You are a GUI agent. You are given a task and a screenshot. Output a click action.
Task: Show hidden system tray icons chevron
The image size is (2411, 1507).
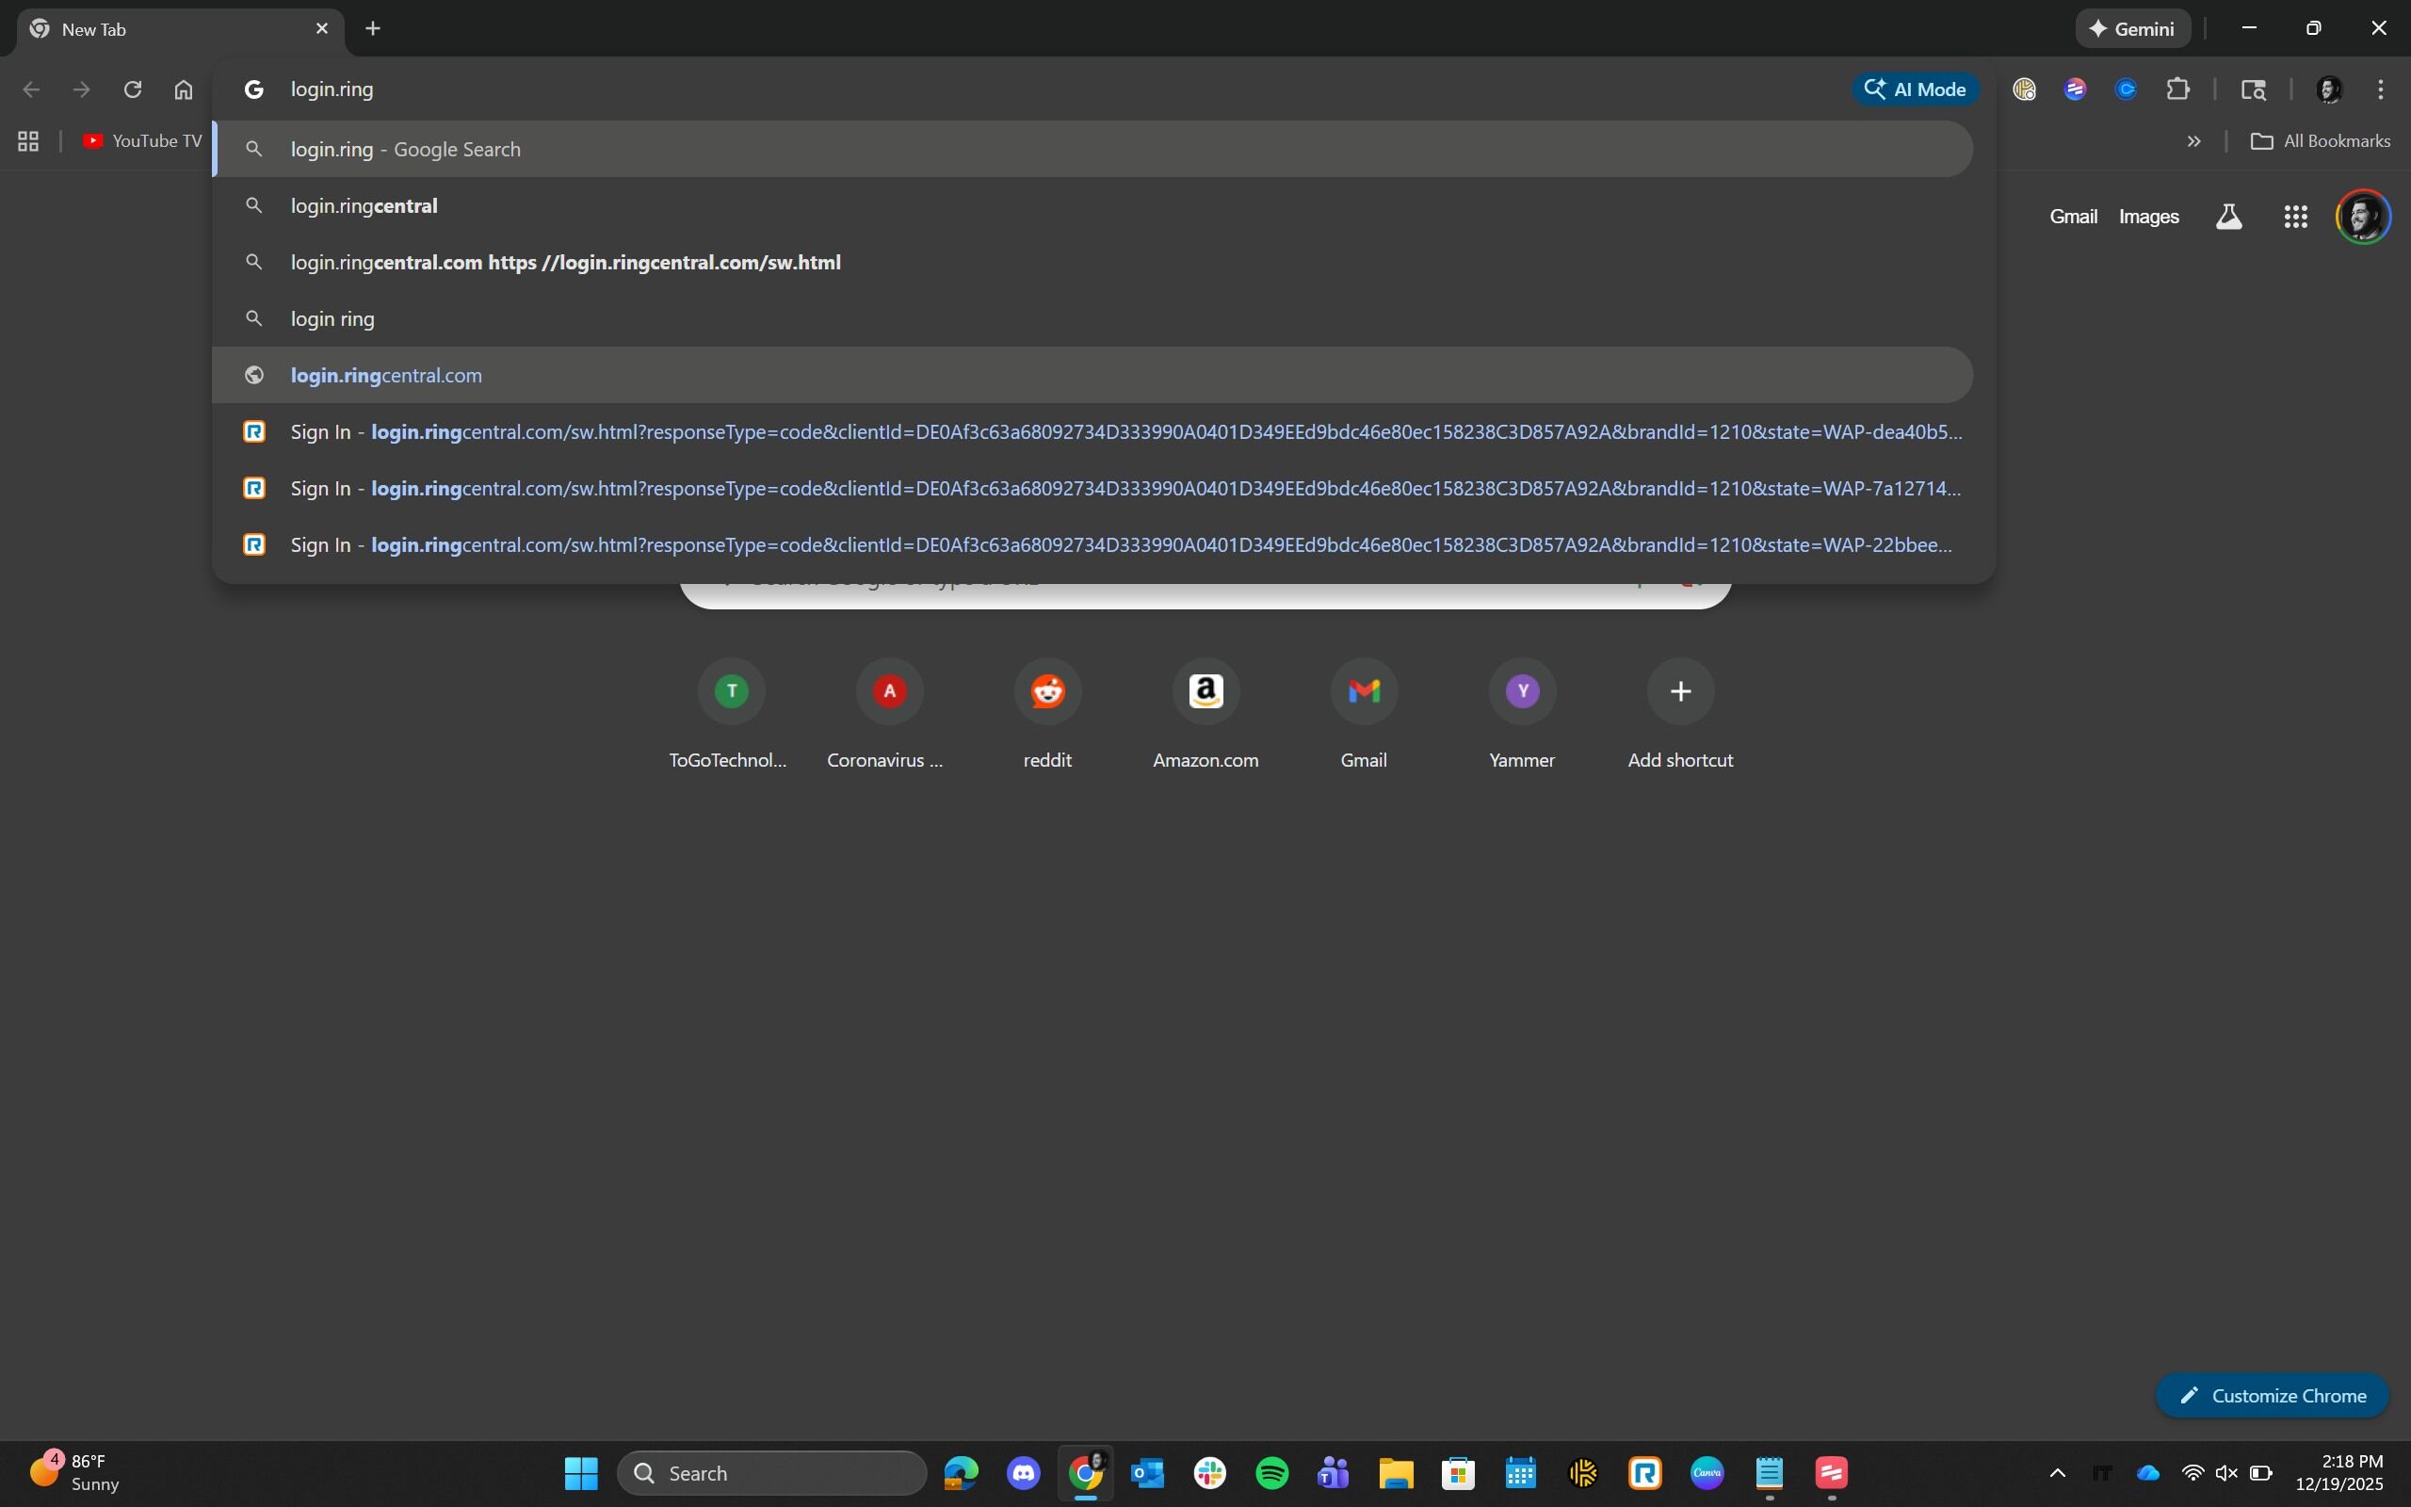coord(2057,1473)
